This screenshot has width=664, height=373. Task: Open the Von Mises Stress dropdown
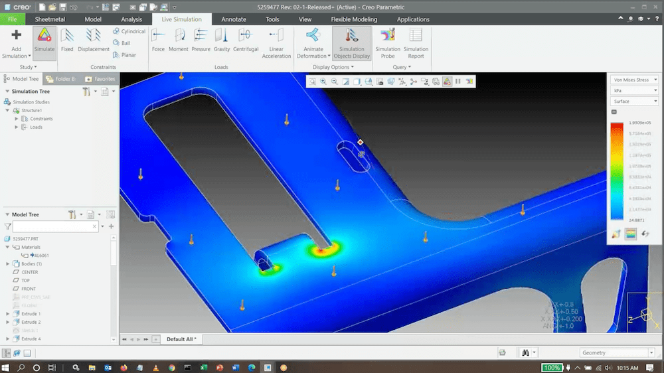click(x=634, y=80)
